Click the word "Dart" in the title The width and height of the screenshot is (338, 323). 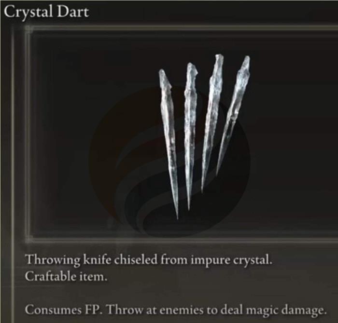pyautogui.click(x=72, y=12)
